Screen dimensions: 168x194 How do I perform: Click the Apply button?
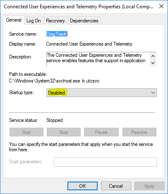tap(149, 186)
